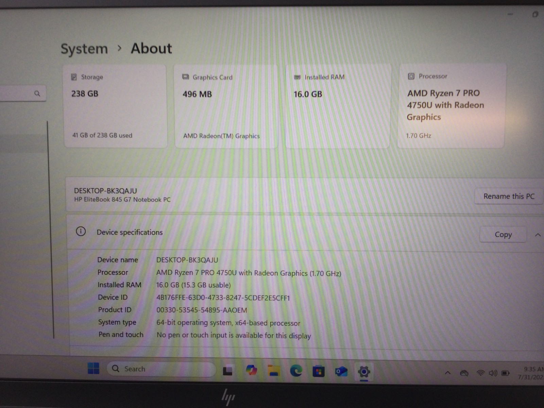Minimize the Settings window
This screenshot has width=544, height=408.
(510, 14)
